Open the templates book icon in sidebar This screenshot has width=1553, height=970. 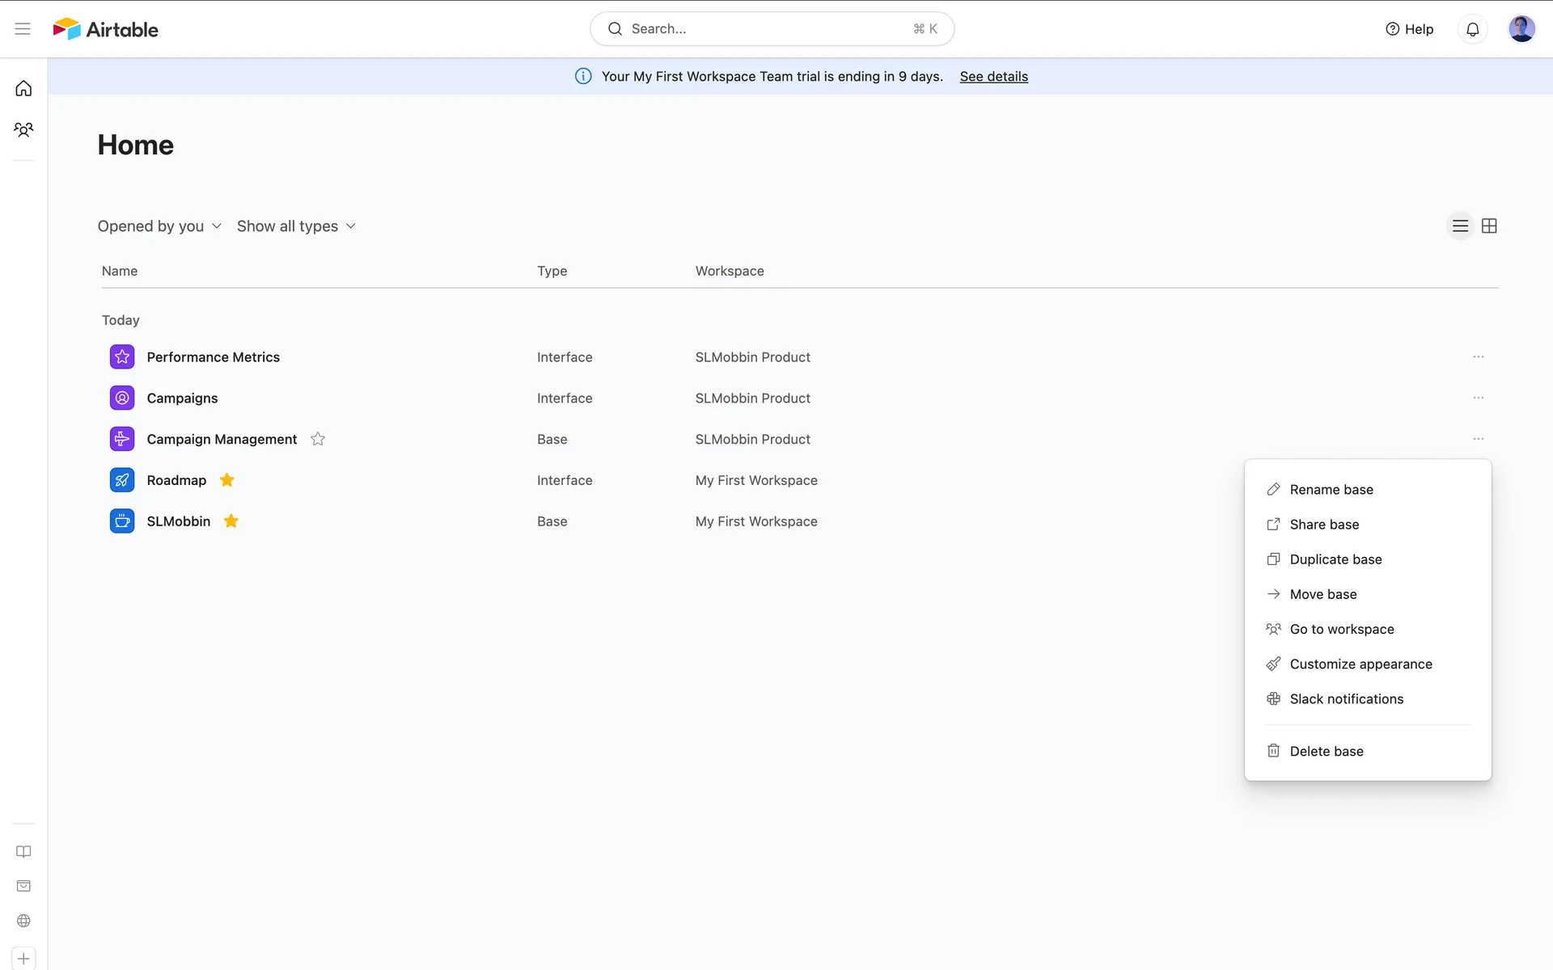pyautogui.click(x=23, y=851)
